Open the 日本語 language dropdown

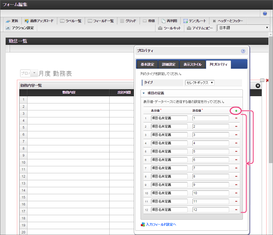(243, 28)
